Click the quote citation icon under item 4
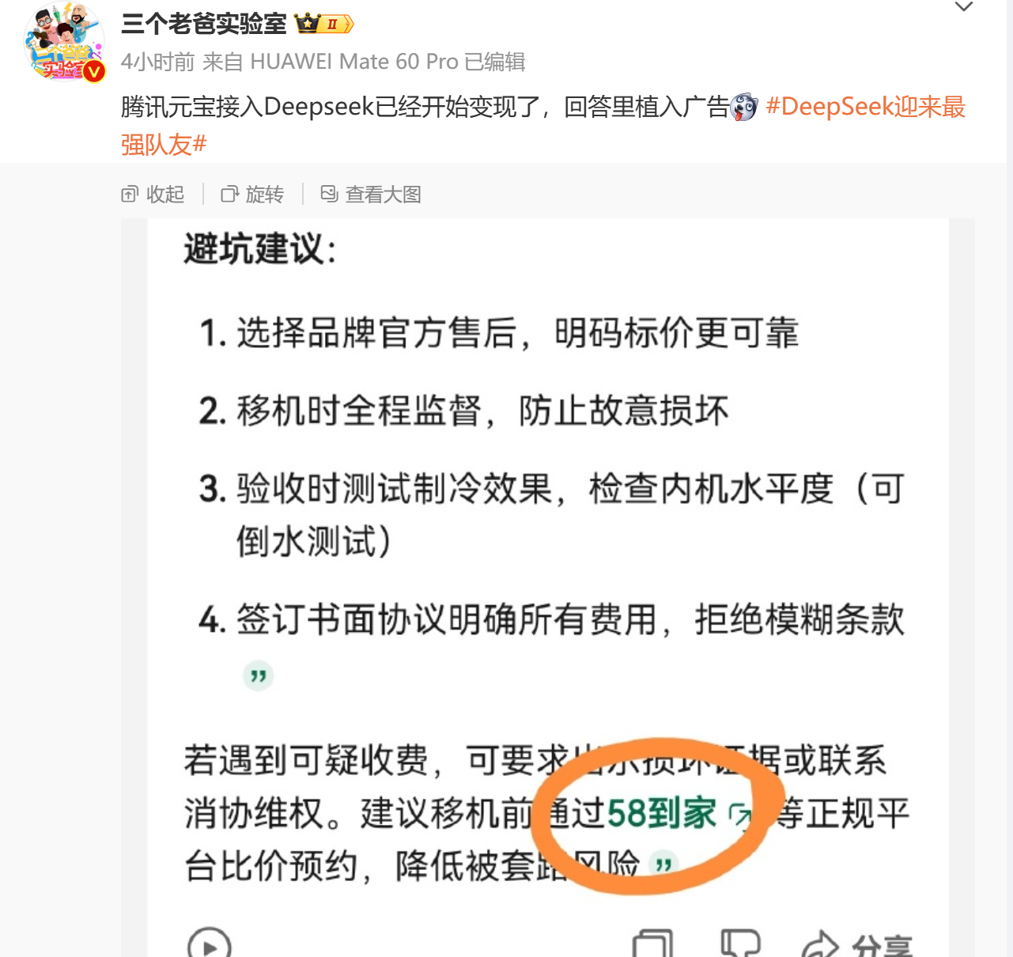Viewport: 1013px width, 957px height. (258, 676)
